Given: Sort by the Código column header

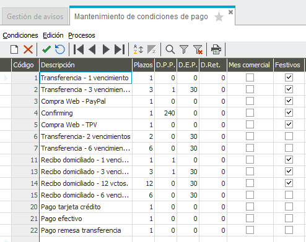Looking at the screenshot, I should coord(25,65).
